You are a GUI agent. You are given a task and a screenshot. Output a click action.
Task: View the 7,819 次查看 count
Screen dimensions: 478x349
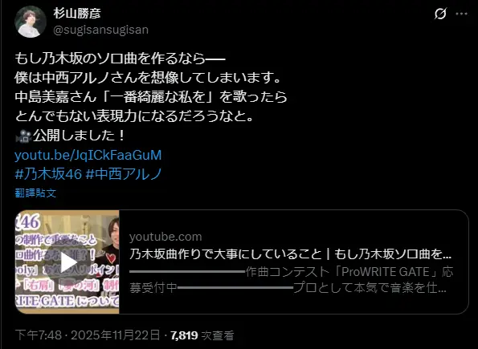click(x=202, y=335)
